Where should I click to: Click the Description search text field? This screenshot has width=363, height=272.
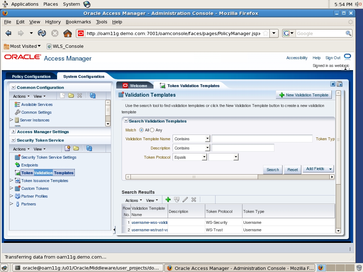(x=243, y=148)
